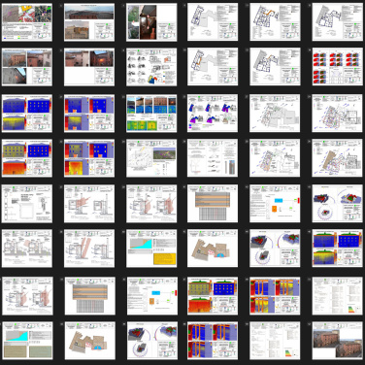This screenshot has width=365, height=365.
Task: Select the olive facade simulation with green rooftops
Action: pyautogui.click(x=213, y=296)
